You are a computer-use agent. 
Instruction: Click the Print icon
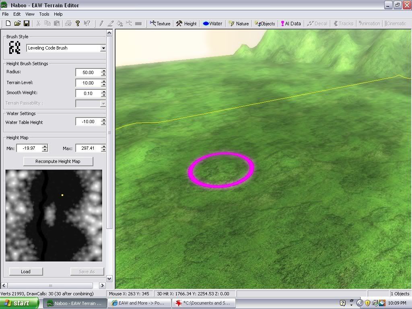[x=68, y=23]
